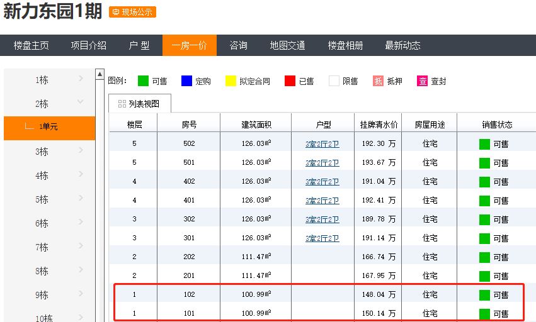Switch to the 列表视图 tab
This screenshot has height=322, width=536.
click(140, 104)
